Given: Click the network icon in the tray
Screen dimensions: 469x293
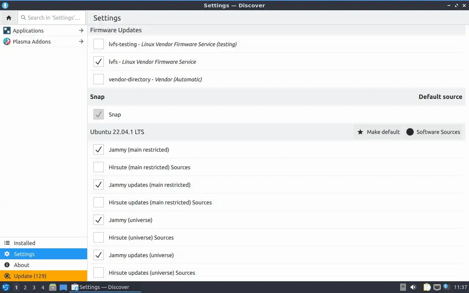Looking at the screenshot, I should click(x=437, y=287).
